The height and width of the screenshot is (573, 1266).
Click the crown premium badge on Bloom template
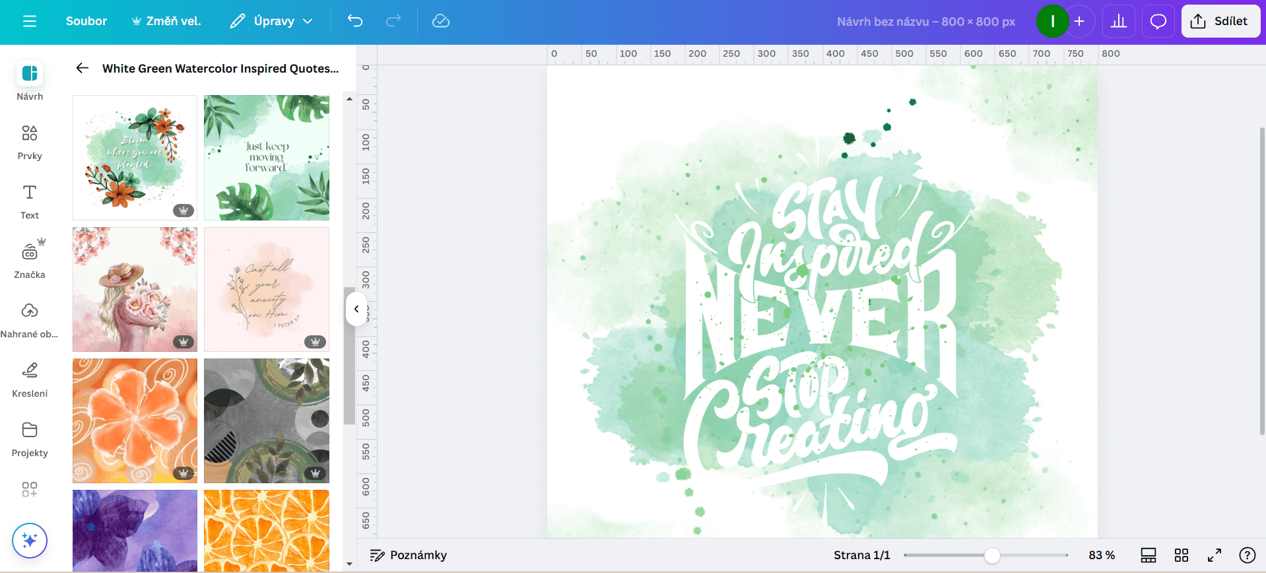pos(183,211)
